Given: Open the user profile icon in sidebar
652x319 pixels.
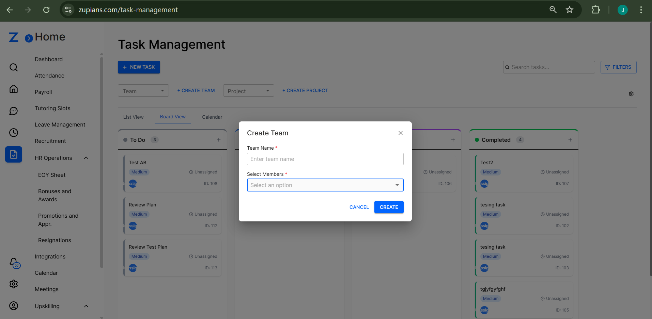Looking at the screenshot, I should coord(14,306).
